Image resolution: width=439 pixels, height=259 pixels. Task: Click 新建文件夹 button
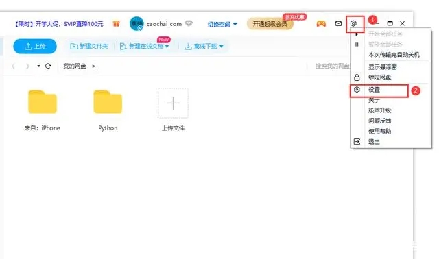[89, 46]
